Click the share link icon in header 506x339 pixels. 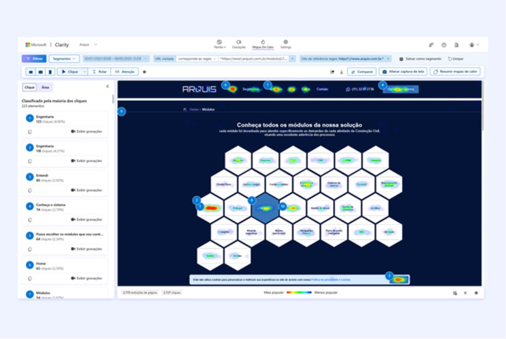point(431,45)
